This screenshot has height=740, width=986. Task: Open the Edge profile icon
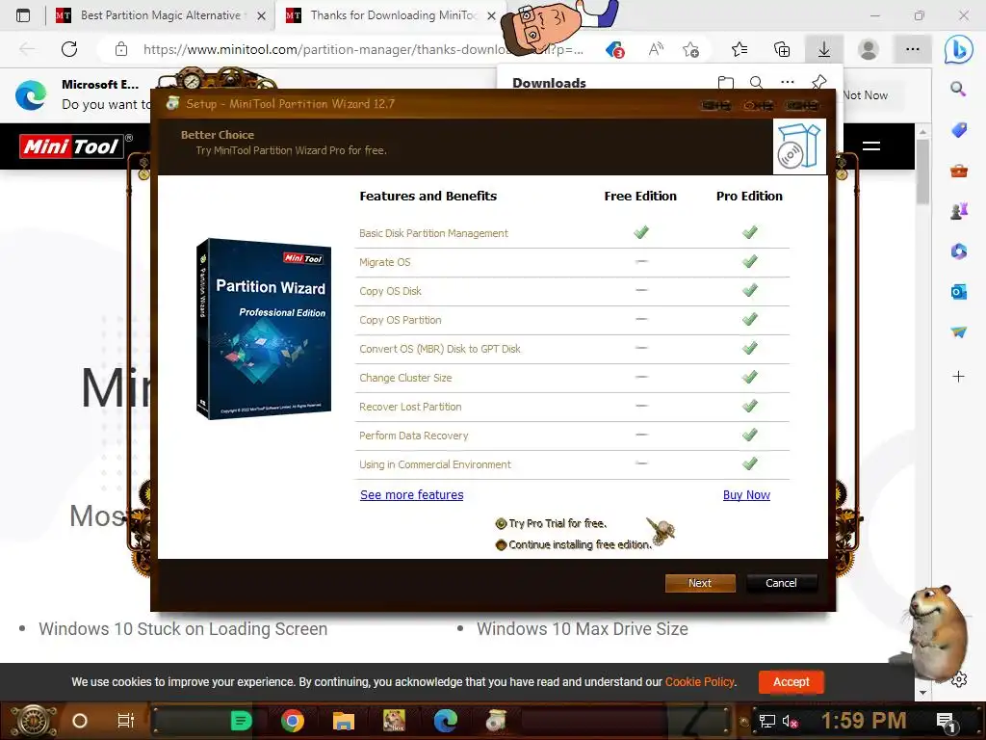point(869,49)
